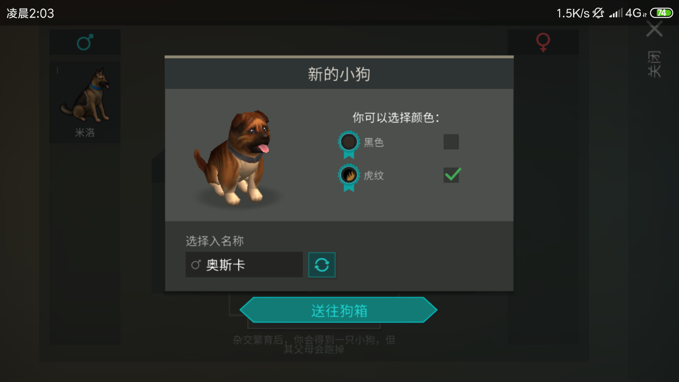Select the dog 米洛 thumbnail
Image resolution: width=679 pixels, height=382 pixels.
(x=85, y=102)
